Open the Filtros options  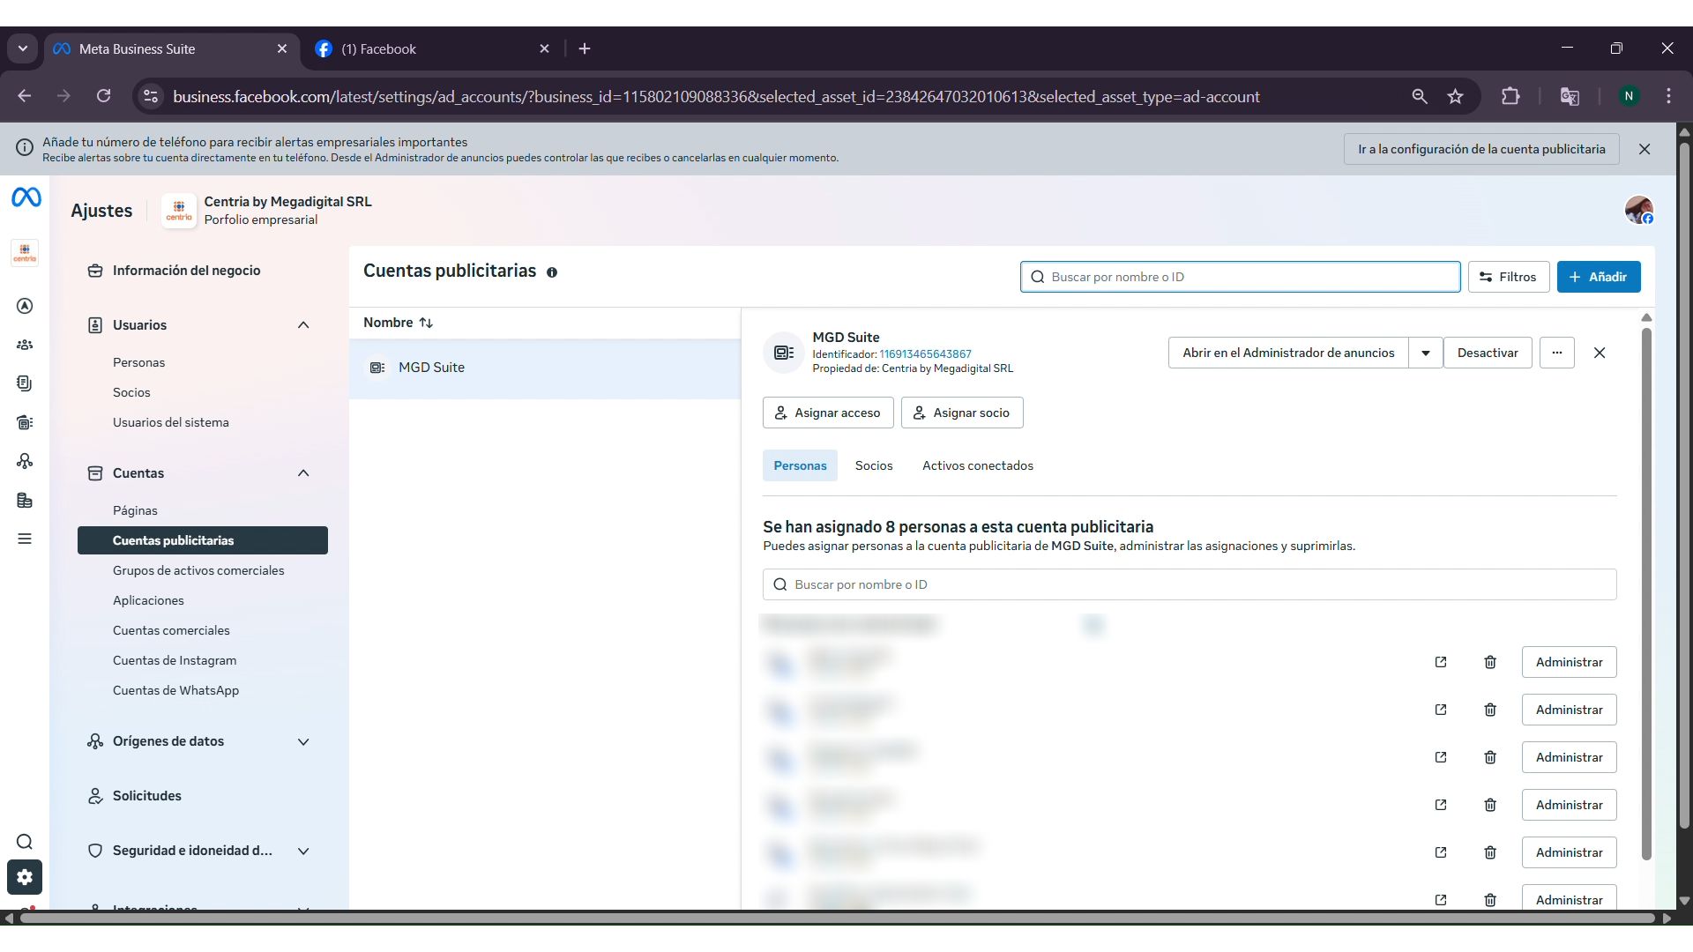click(x=1509, y=277)
